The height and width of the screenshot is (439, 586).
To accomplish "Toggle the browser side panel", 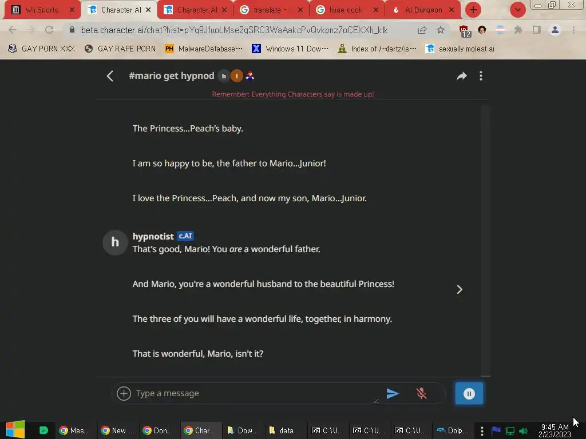I will [x=537, y=30].
